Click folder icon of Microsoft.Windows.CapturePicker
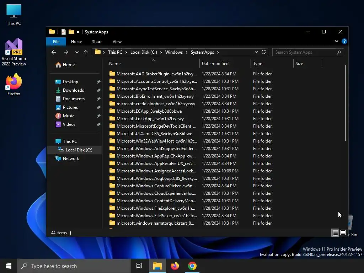Image resolution: width=364 pixels, height=273 pixels. 112,186
